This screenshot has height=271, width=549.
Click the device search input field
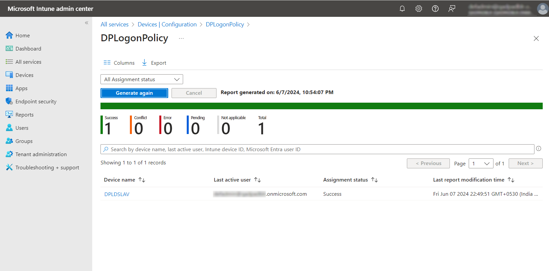317,149
